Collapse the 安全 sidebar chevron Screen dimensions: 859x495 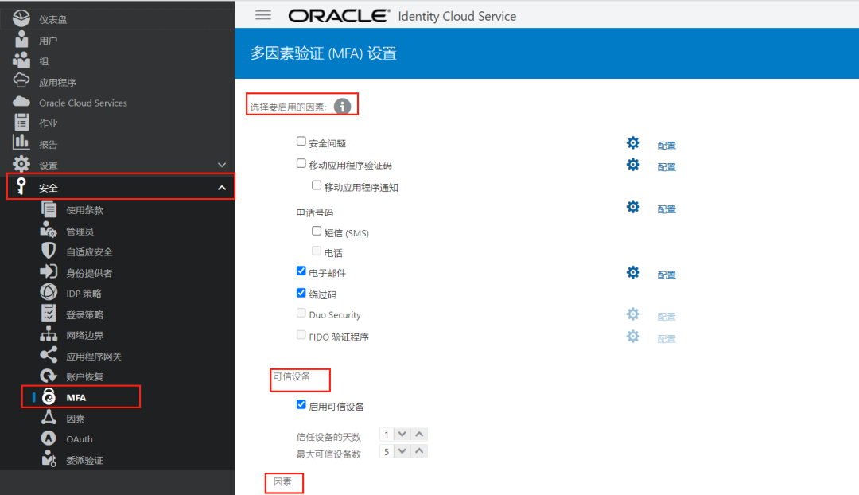coord(222,188)
